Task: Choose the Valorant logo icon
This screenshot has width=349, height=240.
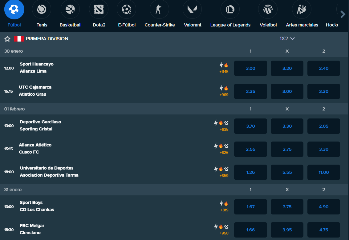Action: [192, 9]
